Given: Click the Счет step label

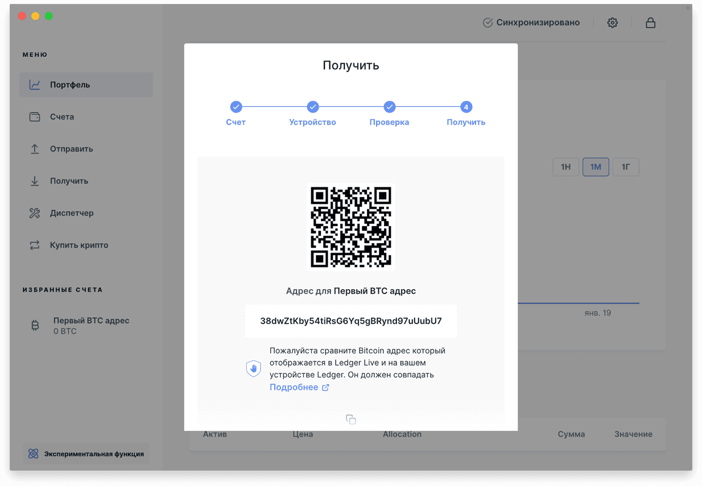Looking at the screenshot, I should tap(236, 122).
